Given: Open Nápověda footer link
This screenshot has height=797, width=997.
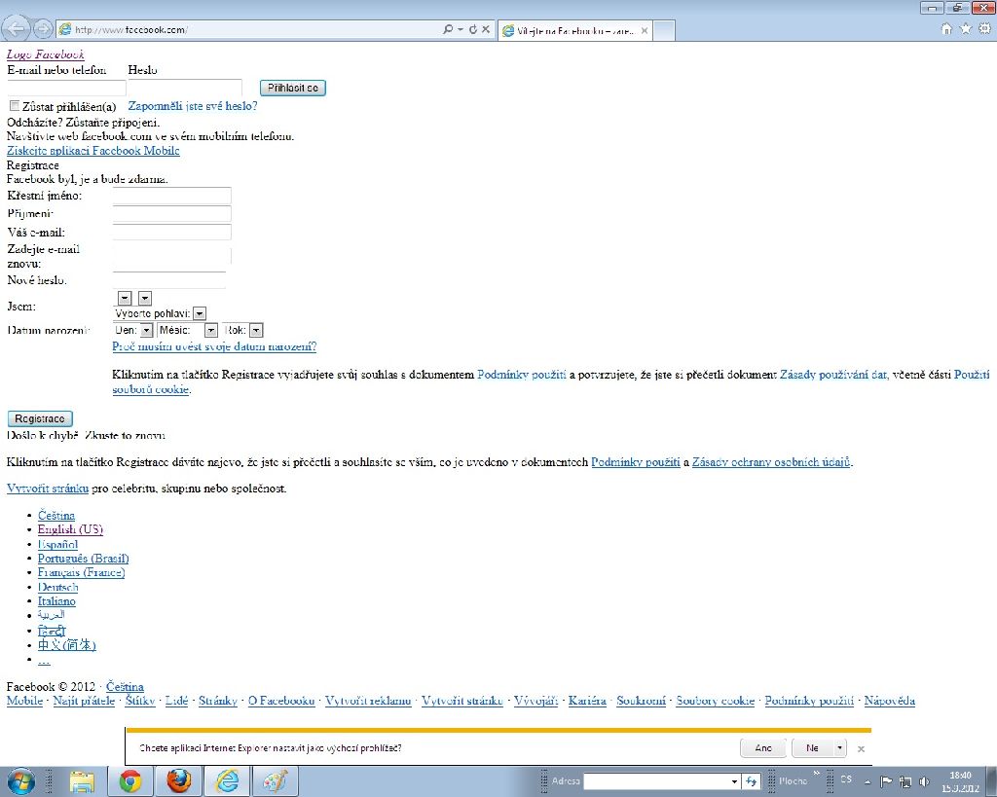Looking at the screenshot, I should pyautogui.click(x=890, y=701).
